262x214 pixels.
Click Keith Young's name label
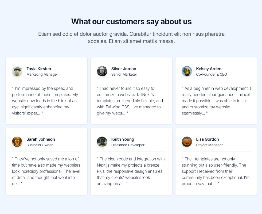[123, 139]
